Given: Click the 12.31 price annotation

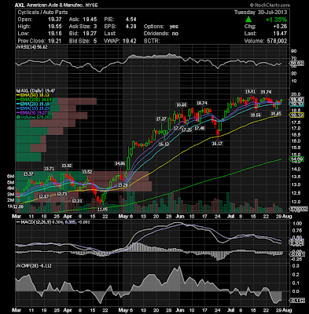Looking at the screenshot, I should coord(77,201).
